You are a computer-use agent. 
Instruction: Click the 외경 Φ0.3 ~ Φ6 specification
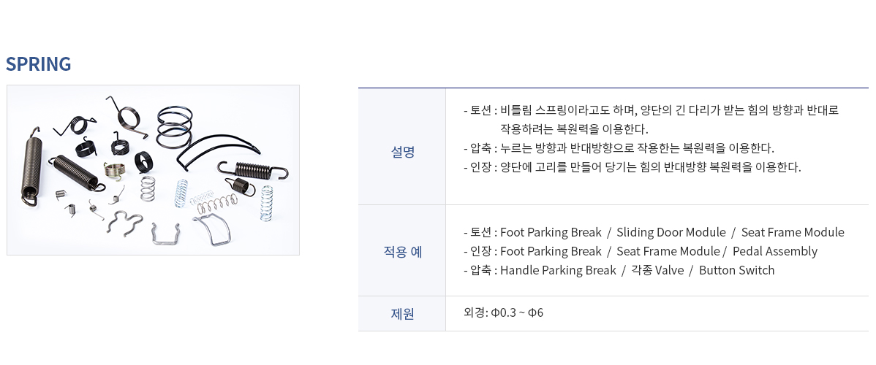(x=503, y=312)
